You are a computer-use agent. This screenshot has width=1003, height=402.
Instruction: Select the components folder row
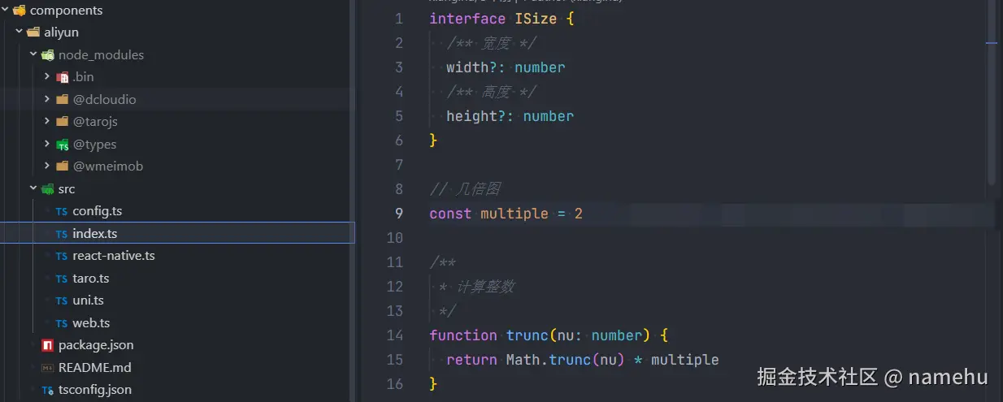coord(176,11)
